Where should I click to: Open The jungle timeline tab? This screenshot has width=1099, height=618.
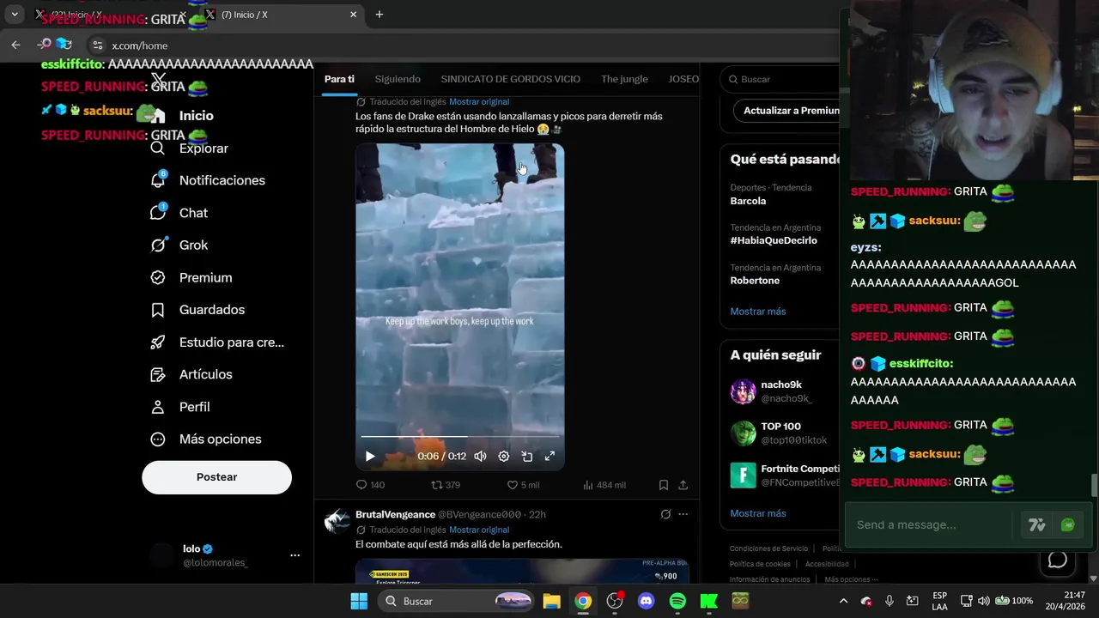pyautogui.click(x=624, y=79)
